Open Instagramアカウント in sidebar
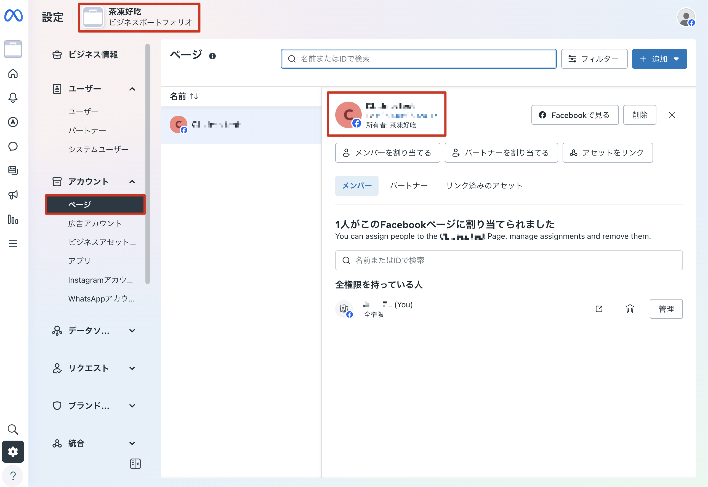 click(x=101, y=280)
